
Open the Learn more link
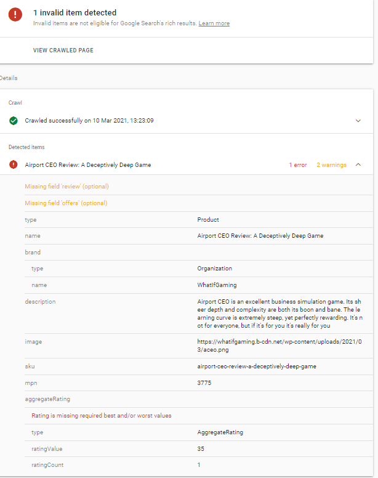tap(214, 23)
